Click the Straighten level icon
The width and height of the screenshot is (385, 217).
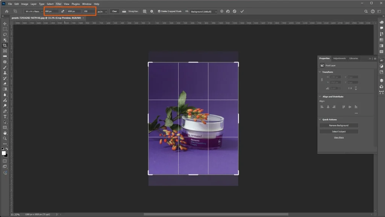[124, 11]
